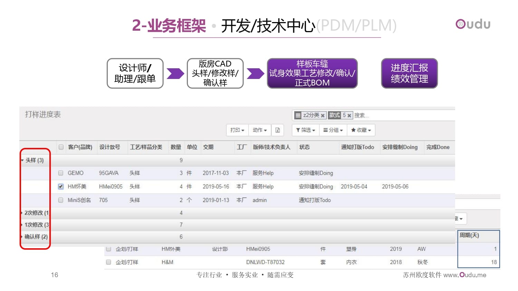Expand the 确认样 (2) group
The width and height of the screenshot is (518, 291).
click(36, 237)
